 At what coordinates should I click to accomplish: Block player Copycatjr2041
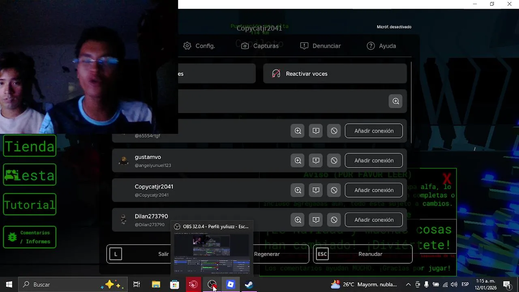coord(334,190)
